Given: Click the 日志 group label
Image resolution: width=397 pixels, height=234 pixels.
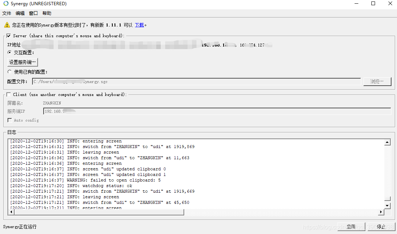Looking at the screenshot, I should tap(12, 132).
